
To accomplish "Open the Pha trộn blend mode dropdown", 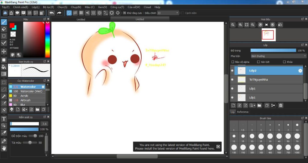I will 278,56.
